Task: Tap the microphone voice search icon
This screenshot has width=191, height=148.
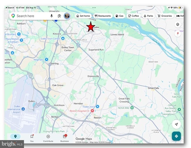Action: [x=51, y=16]
